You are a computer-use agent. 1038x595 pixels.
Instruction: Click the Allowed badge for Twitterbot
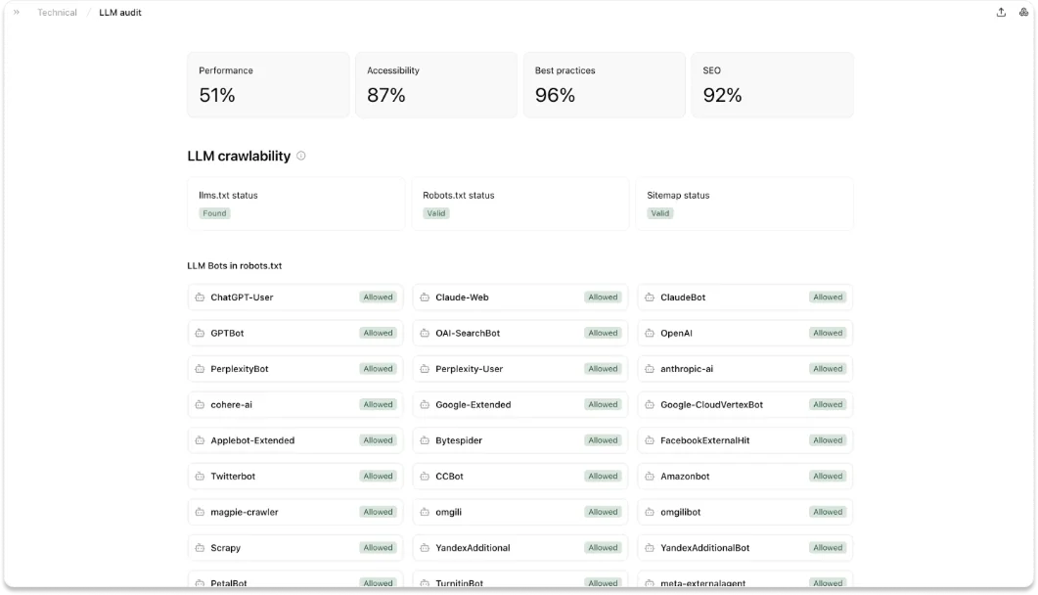[x=378, y=476]
